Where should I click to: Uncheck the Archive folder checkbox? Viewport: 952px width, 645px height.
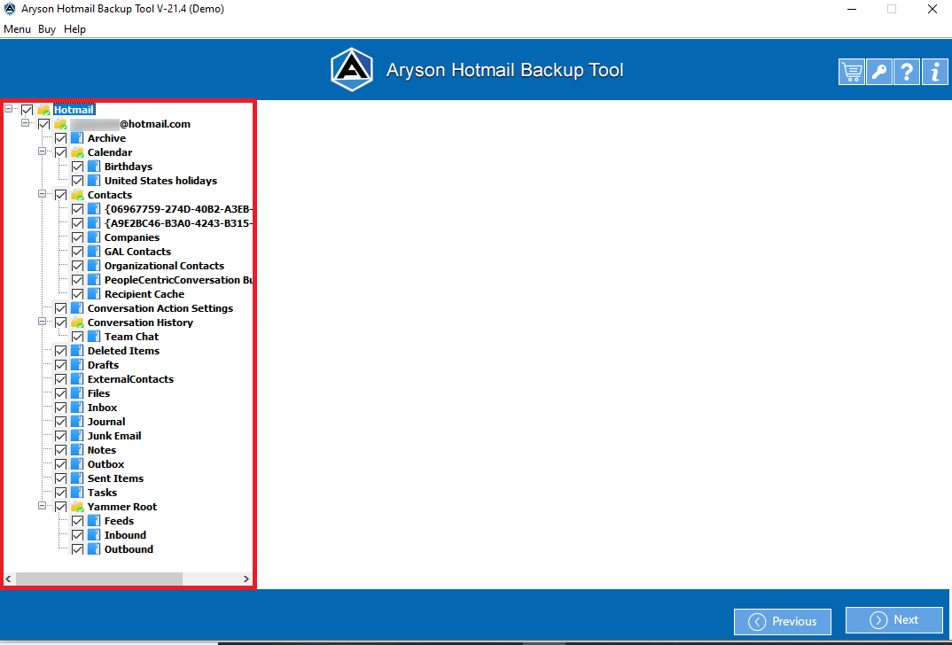pyautogui.click(x=60, y=138)
